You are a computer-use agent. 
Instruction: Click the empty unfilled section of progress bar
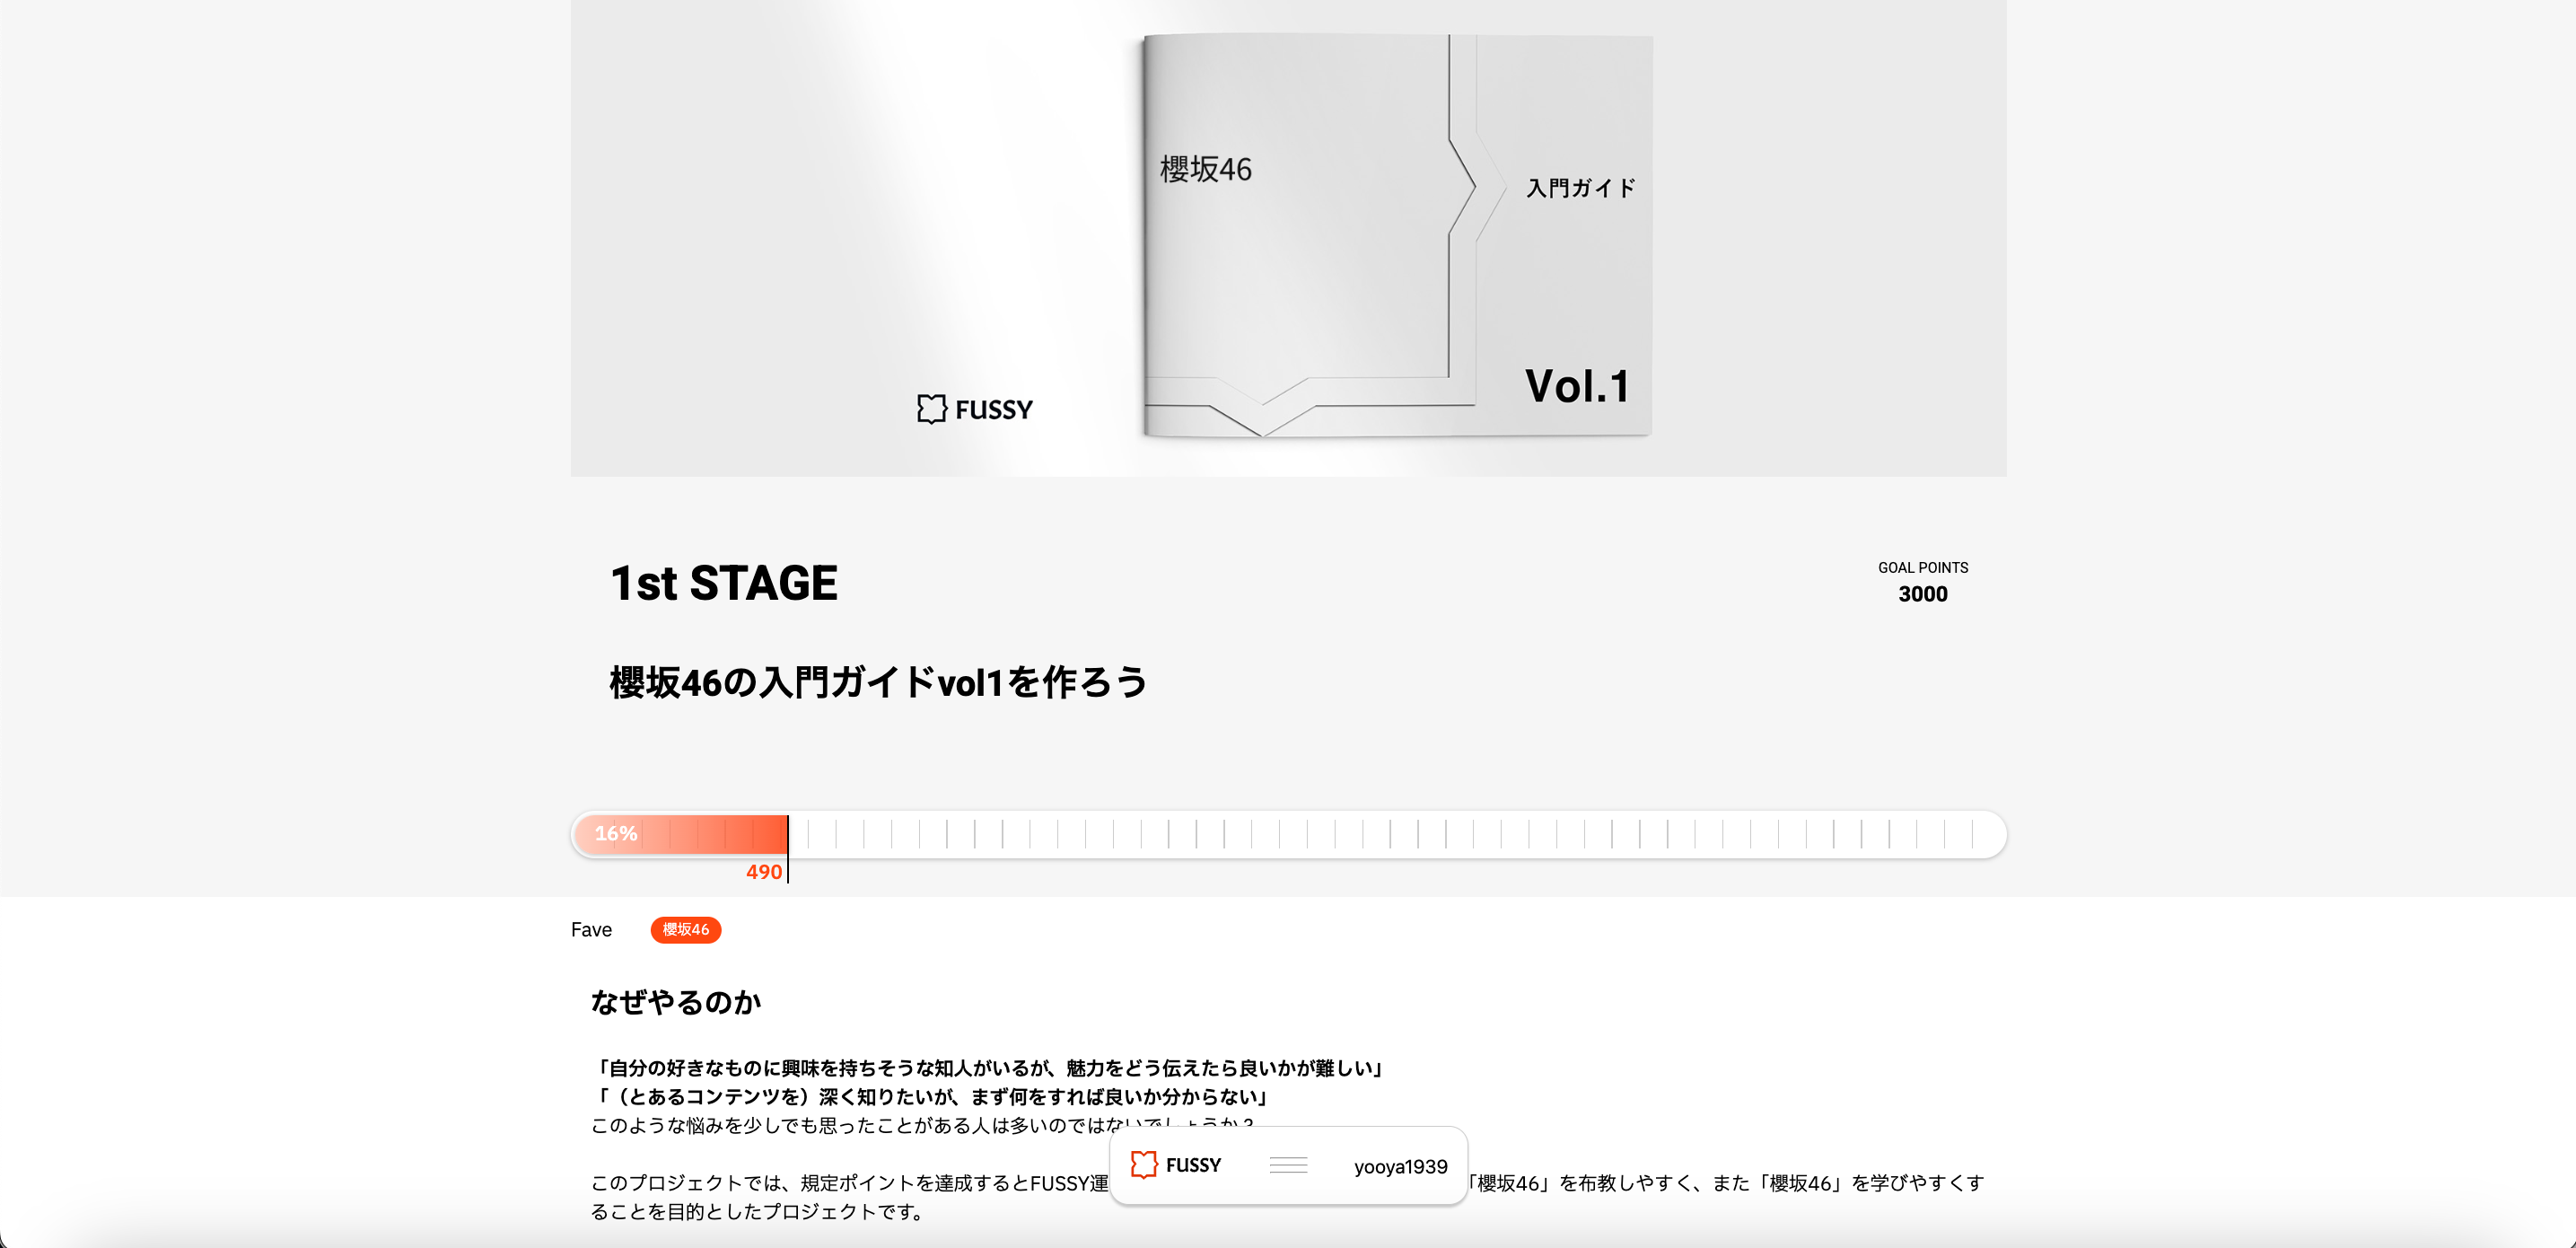pyautogui.click(x=1396, y=834)
